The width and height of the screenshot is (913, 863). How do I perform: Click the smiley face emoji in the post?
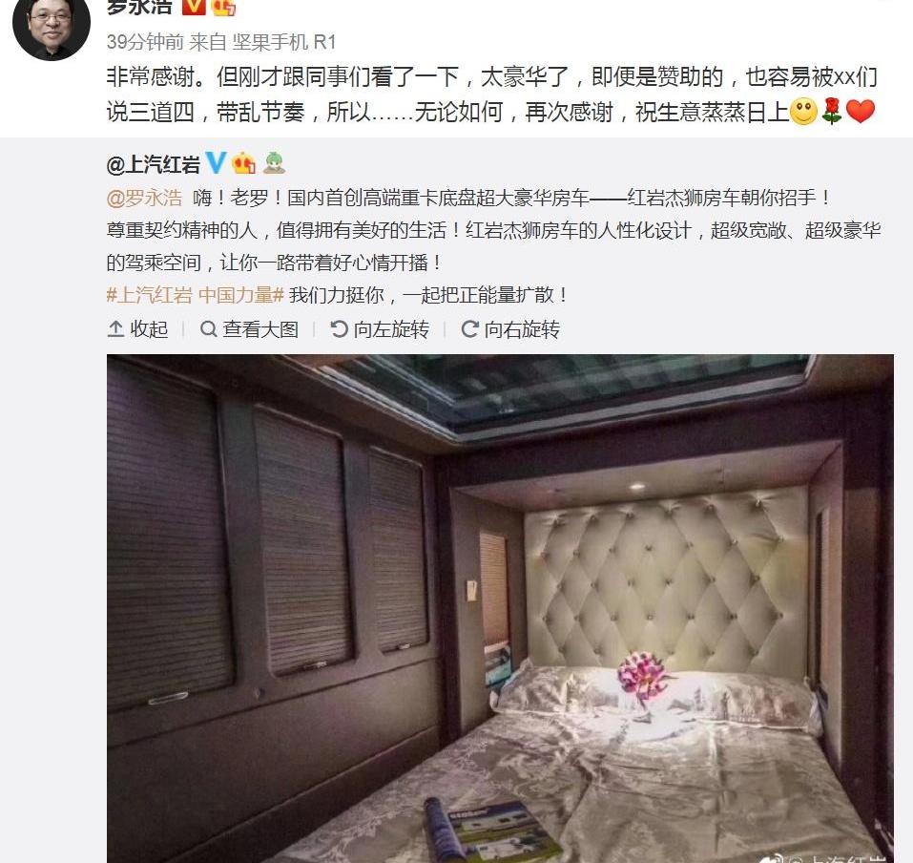coord(803,111)
